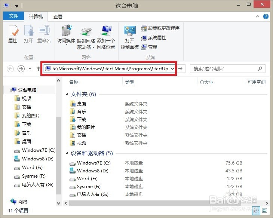Click the 打开 (Open) ribbon icon
Image resolution: width=273 pixels, height=218 pixels.
(28, 34)
